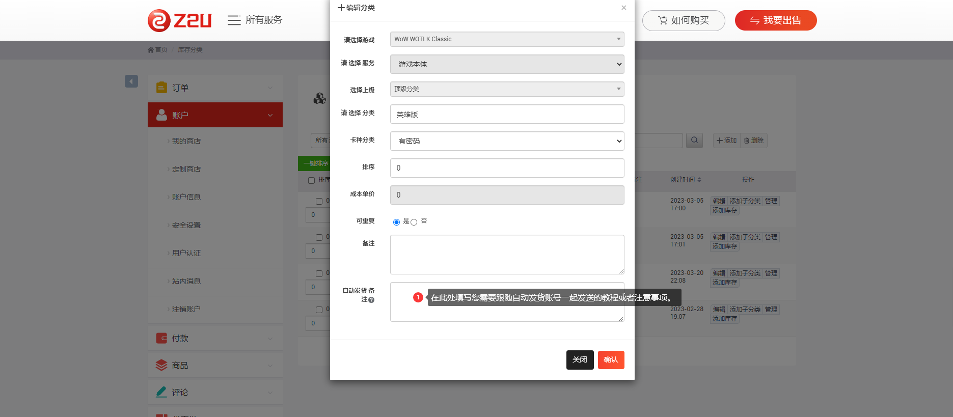Open the game dropdown showing WoW WOTLK Classic
The width and height of the screenshot is (953, 417).
tap(507, 39)
